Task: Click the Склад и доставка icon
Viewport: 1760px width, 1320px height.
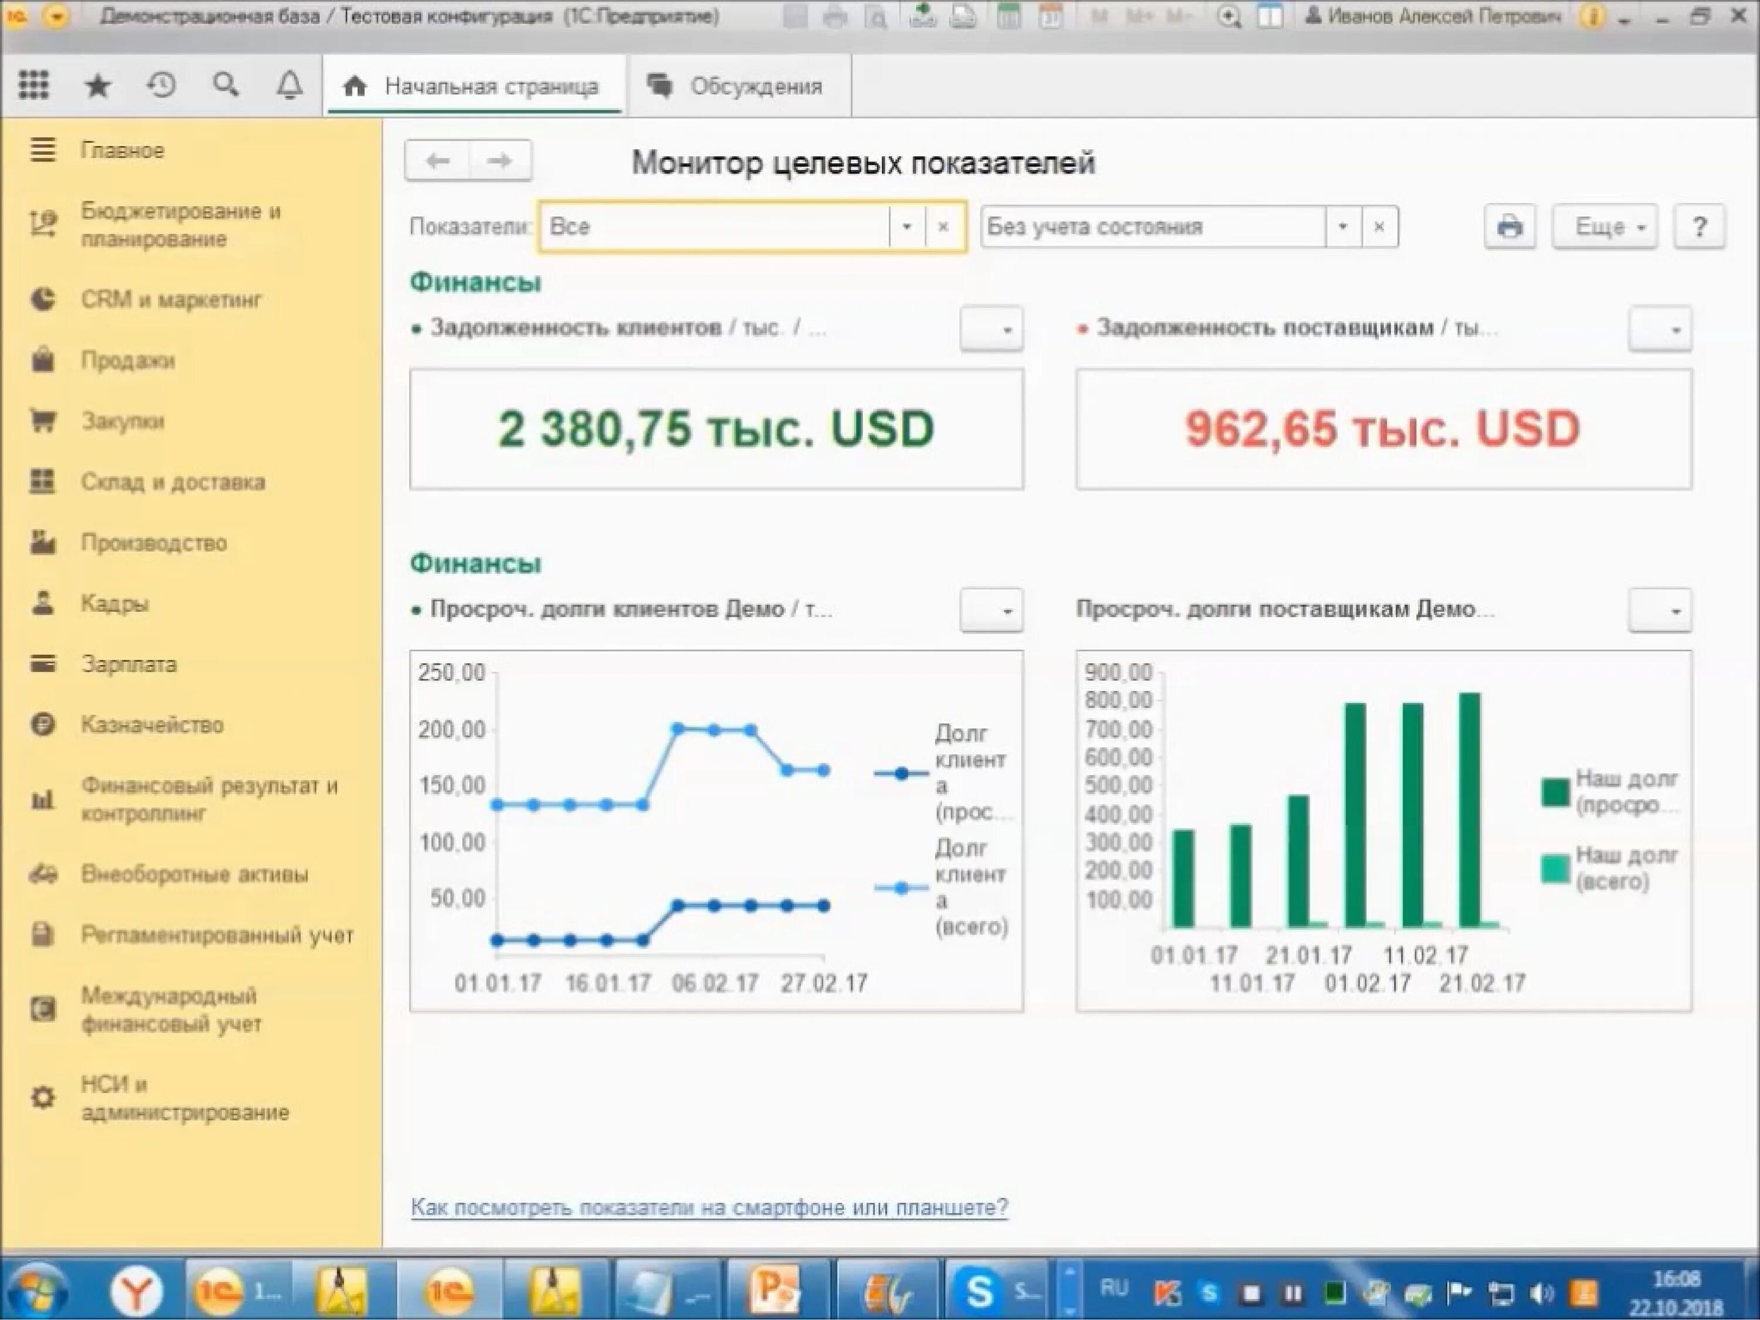Action: [43, 482]
